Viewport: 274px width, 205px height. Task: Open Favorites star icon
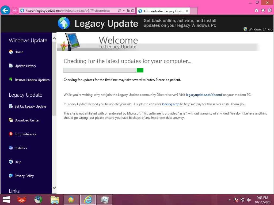tap(263, 10)
